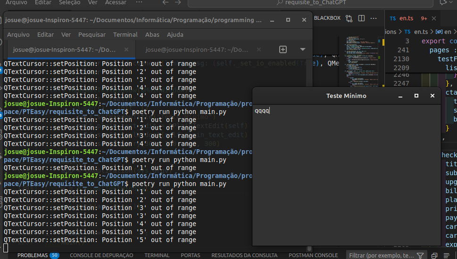Toggle table view icon in Problems panel
Viewport: 457px width, 259px height.
click(x=446, y=255)
